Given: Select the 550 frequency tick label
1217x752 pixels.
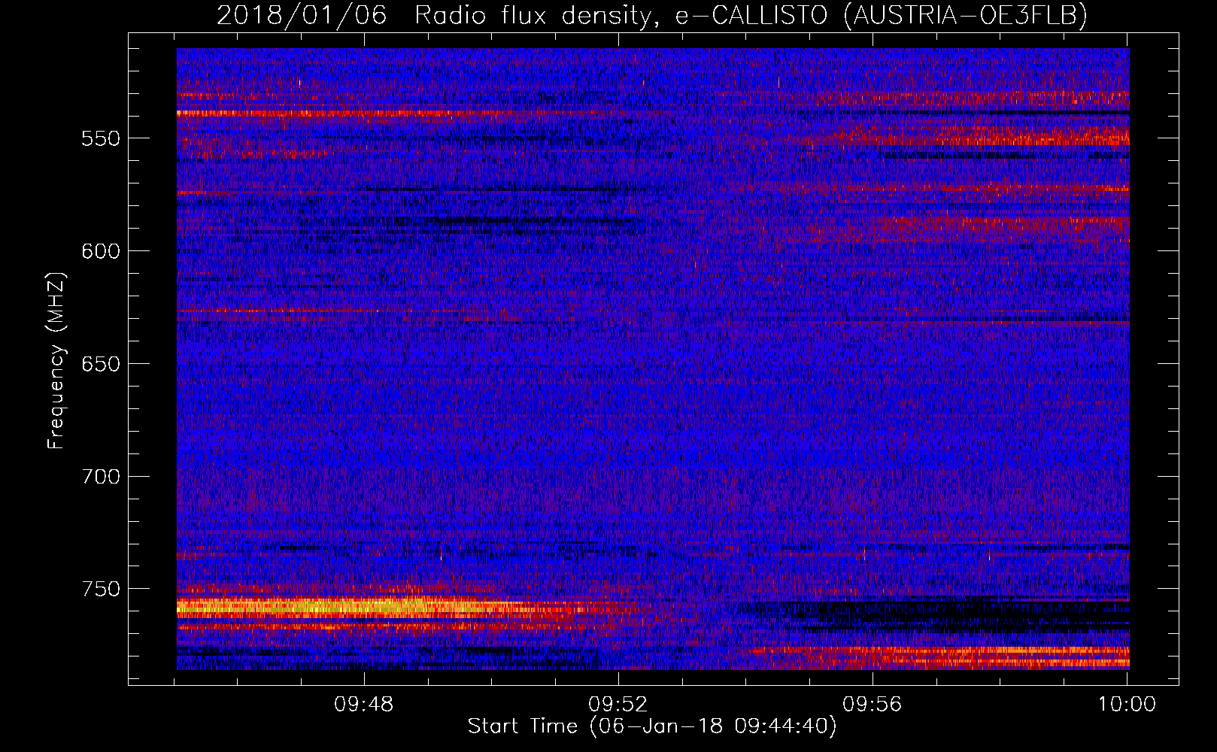Looking at the screenshot, I should click(101, 139).
